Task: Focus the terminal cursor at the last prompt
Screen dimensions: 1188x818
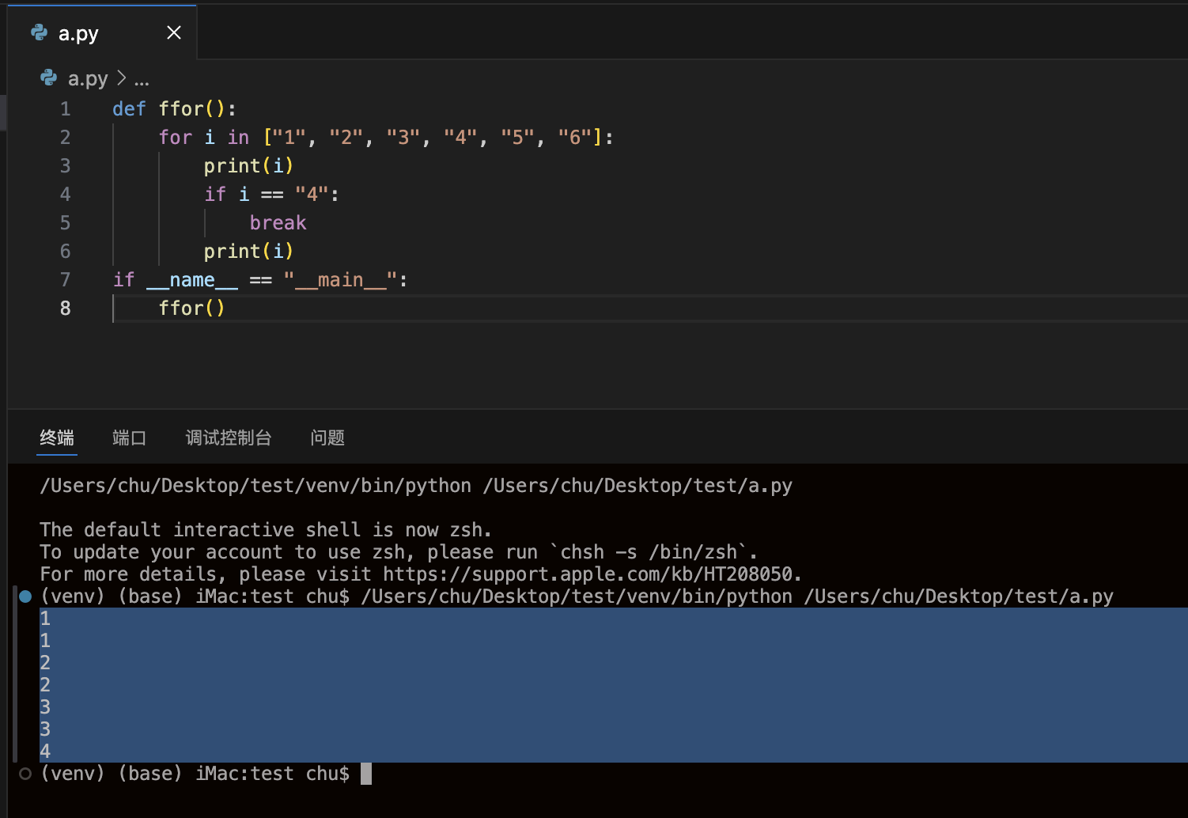Action: (365, 774)
